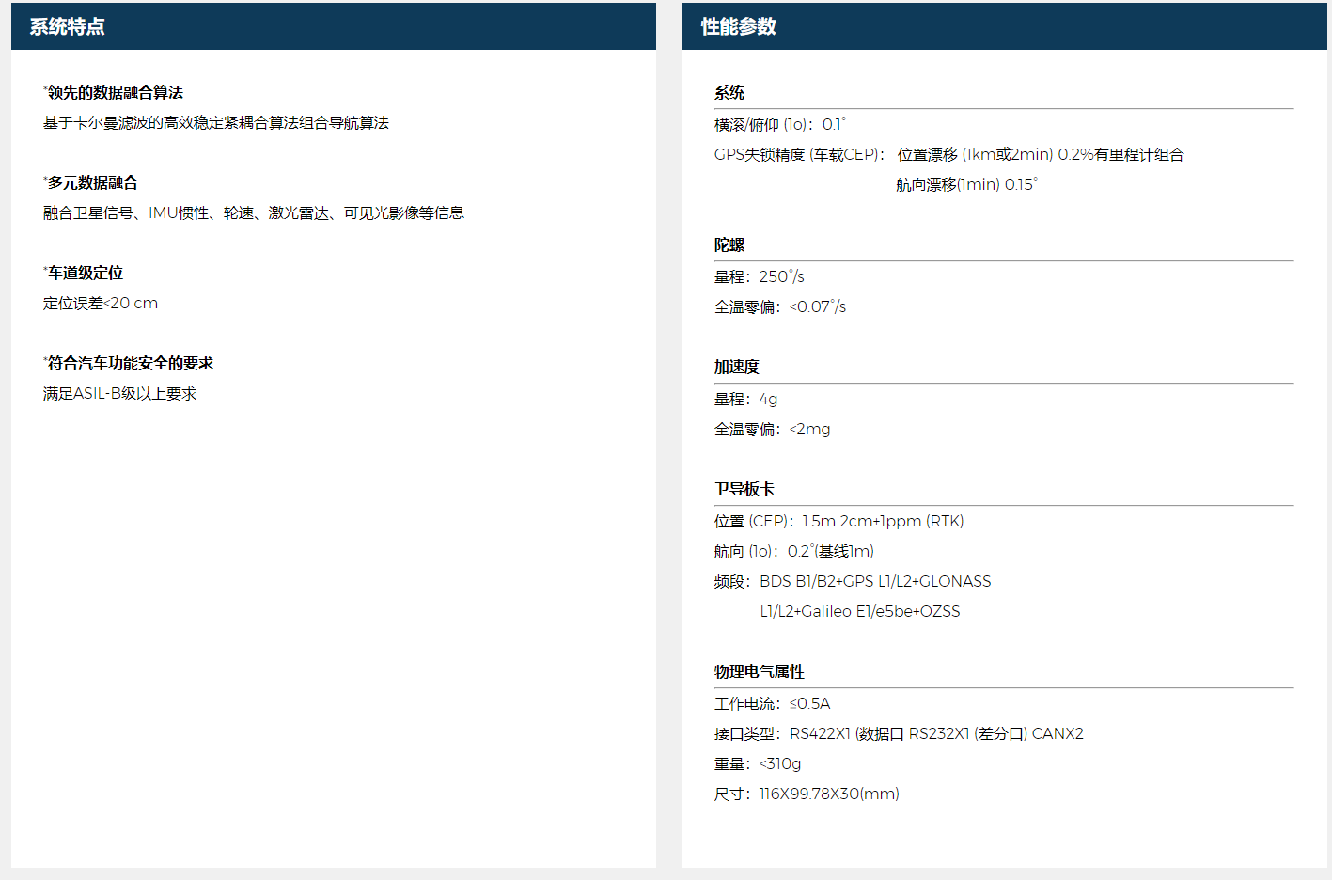Click the 系统特点 panel header
The image size is (1332, 880).
[x=334, y=26]
